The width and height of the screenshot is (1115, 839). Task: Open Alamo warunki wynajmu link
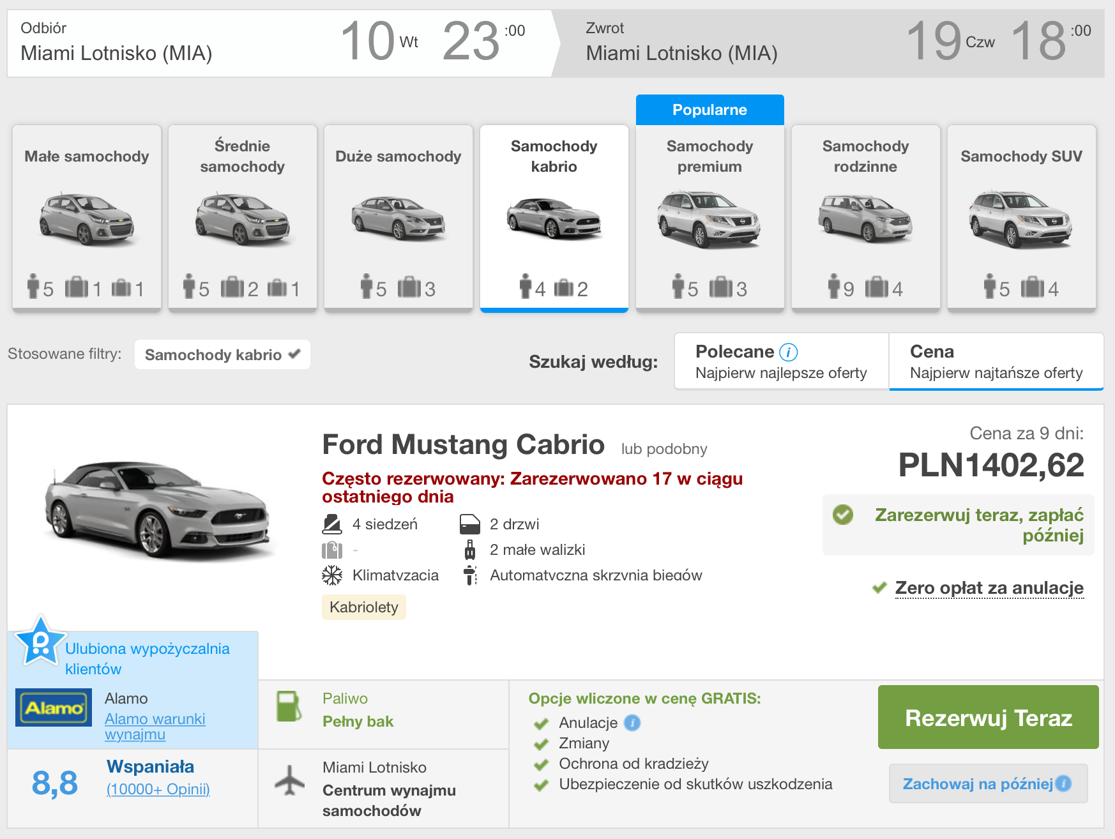(155, 727)
